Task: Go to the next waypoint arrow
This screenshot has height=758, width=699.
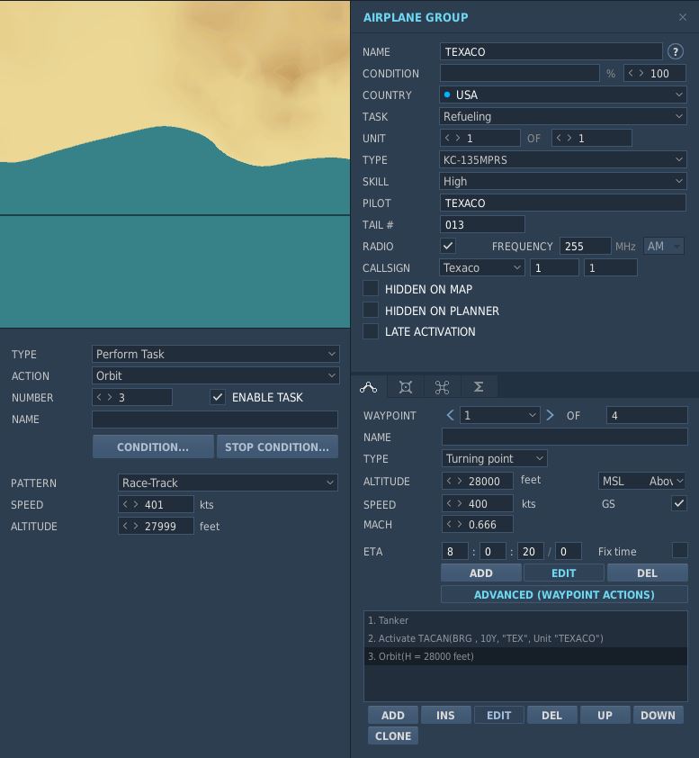Action: [x=550, y=415]
